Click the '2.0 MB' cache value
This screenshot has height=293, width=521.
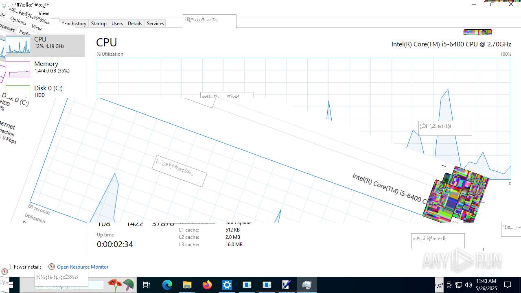[x=233, y=237]
